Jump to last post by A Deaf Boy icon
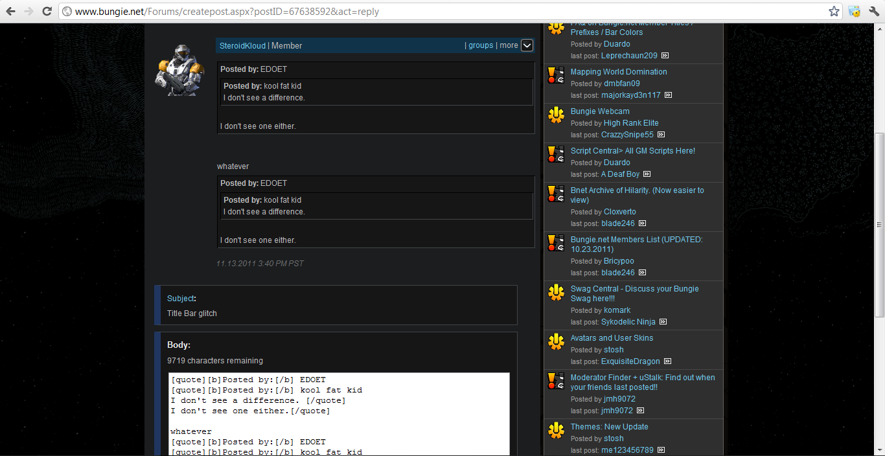This screenshot has width=885, height=456. pyautogui.click(x=647, y=174)
